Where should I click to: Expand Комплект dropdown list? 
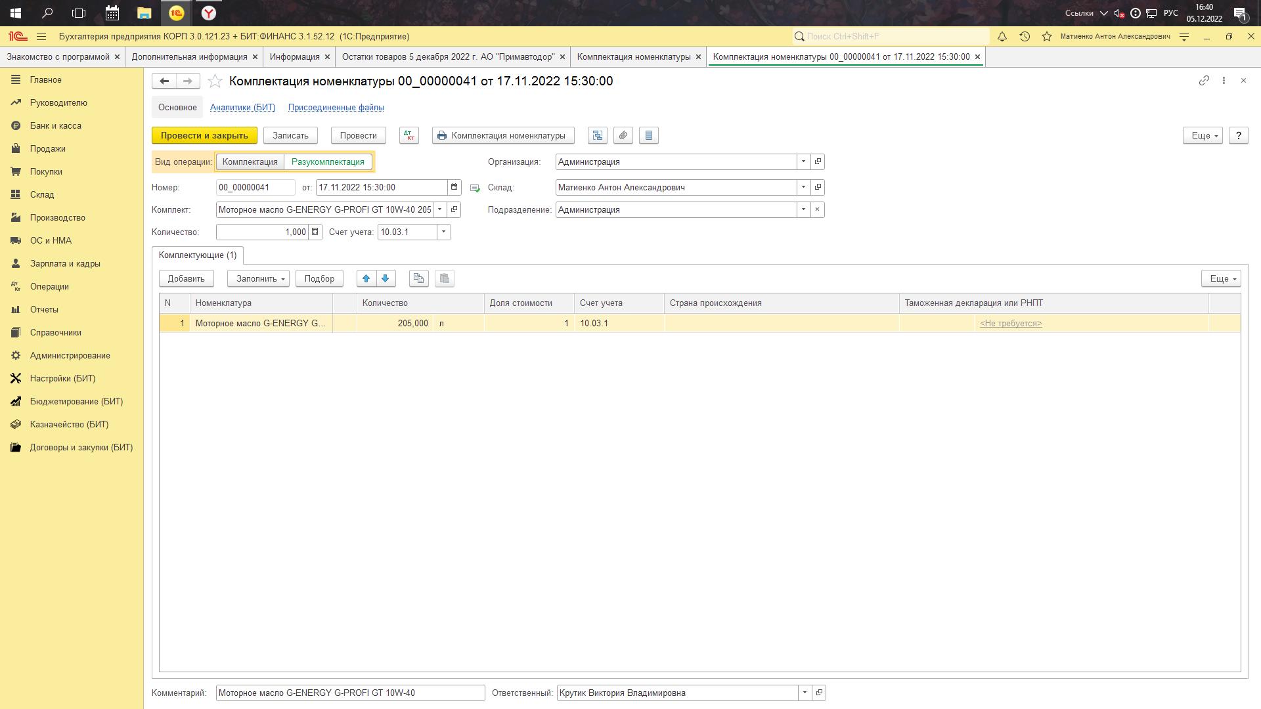click(440, 209)
